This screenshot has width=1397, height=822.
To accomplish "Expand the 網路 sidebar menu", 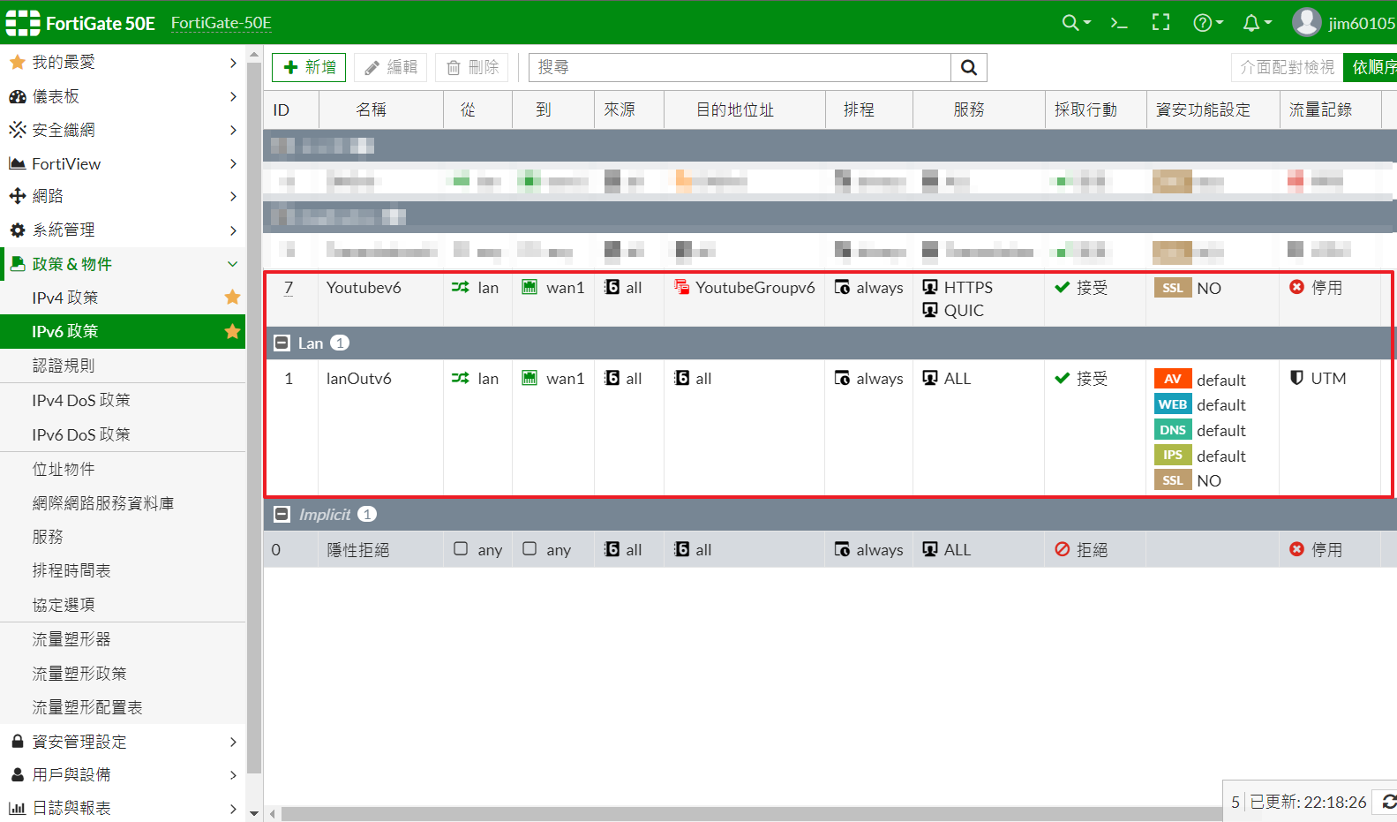I will (123, 196).
